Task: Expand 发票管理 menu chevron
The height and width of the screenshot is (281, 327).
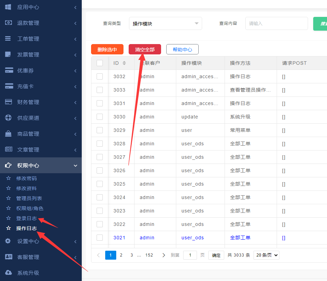Action: click(x=75, y=55)
